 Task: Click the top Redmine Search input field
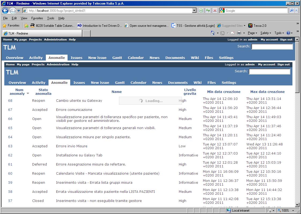click(272, 47)
